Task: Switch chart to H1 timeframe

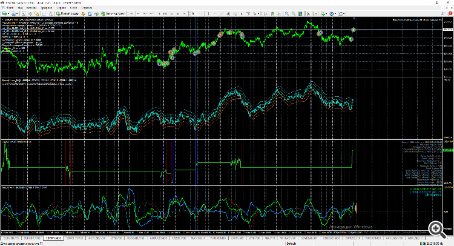Action: (159, 13)
